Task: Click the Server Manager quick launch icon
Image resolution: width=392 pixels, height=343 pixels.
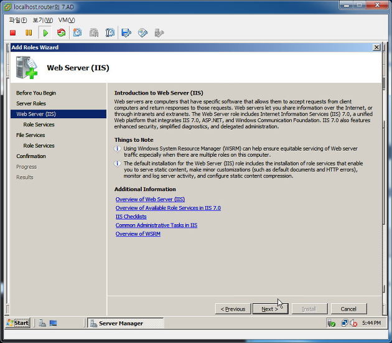Action: click(x=42, y=323)
